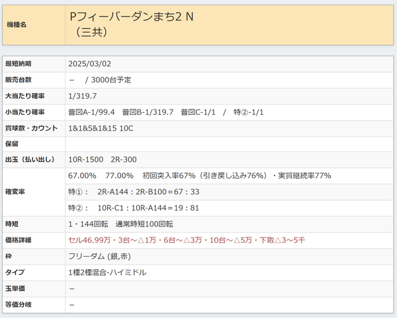Image resolution: width=397 pixels, height=318 pixels.
Task: Click the '等価分岐' row label
Action: (19, 305)
